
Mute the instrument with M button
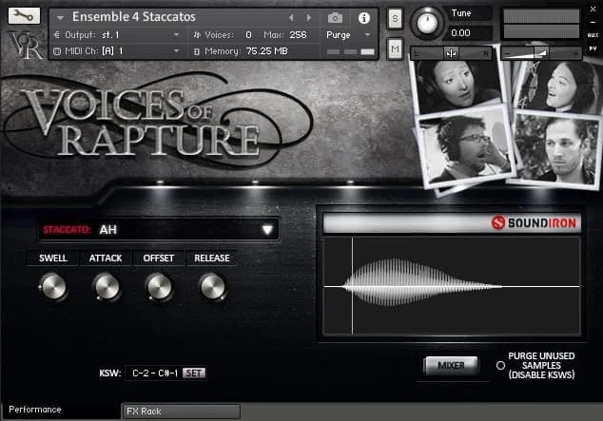click(395, 48)
